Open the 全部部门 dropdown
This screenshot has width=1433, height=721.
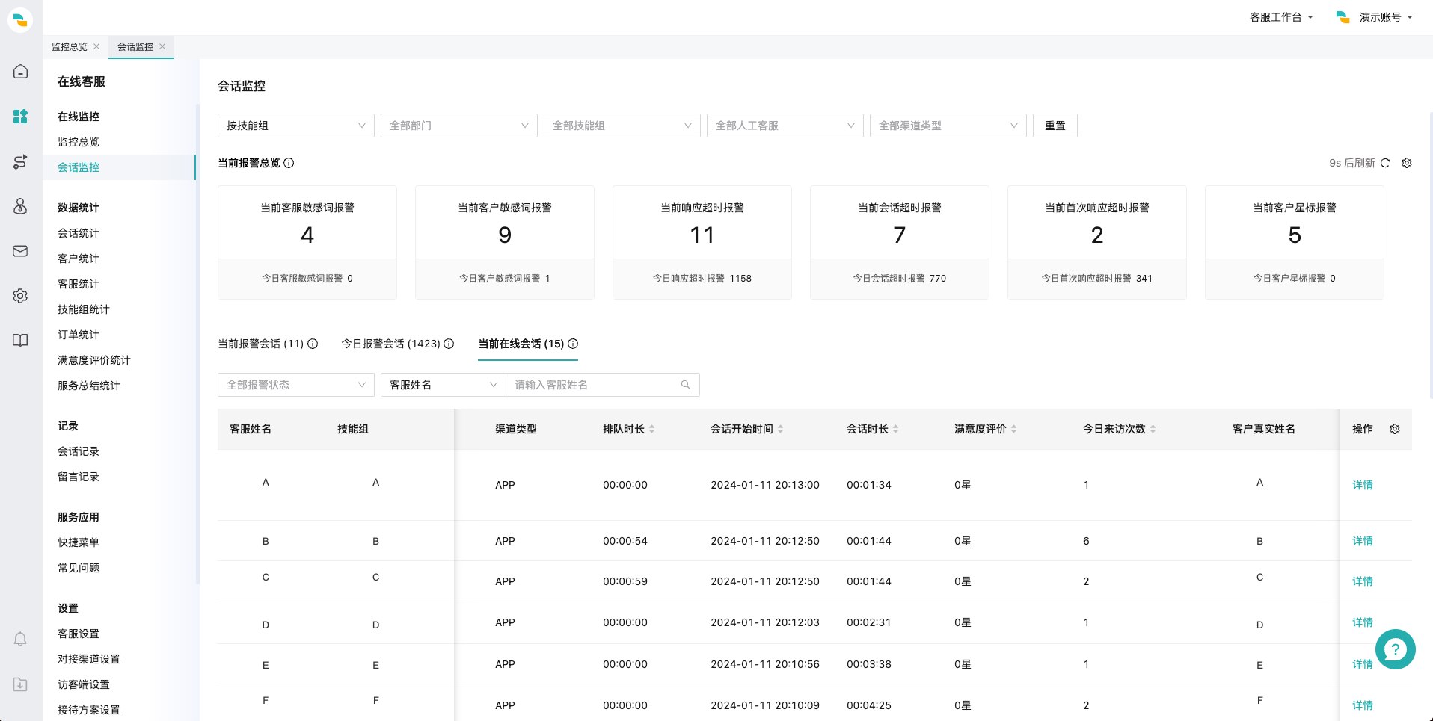pyautogui.click(x=459, y=126)
